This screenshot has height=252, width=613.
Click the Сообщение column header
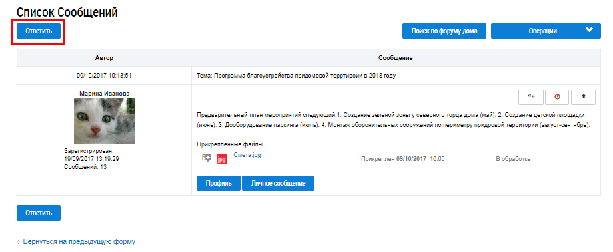tap(396, 58)
